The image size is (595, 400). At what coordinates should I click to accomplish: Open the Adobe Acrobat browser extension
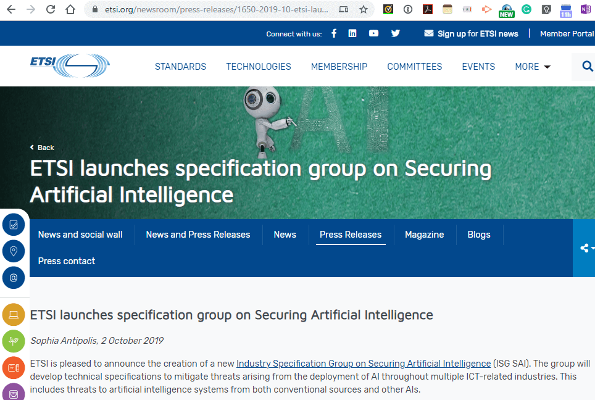428,9
